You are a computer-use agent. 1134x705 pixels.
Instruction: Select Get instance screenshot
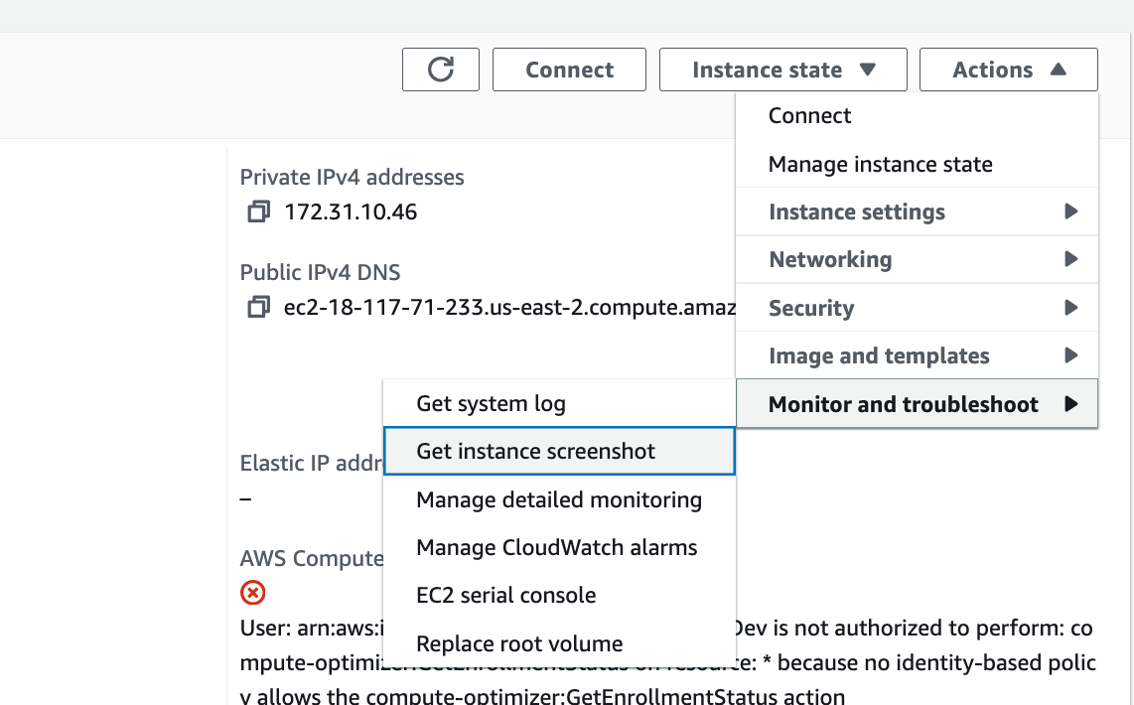pos(533,451)
